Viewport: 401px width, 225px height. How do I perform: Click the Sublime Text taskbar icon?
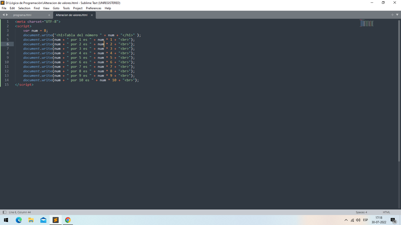(55, 220)
